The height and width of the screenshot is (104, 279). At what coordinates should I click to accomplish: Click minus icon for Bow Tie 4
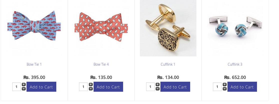tap(91, 89)
